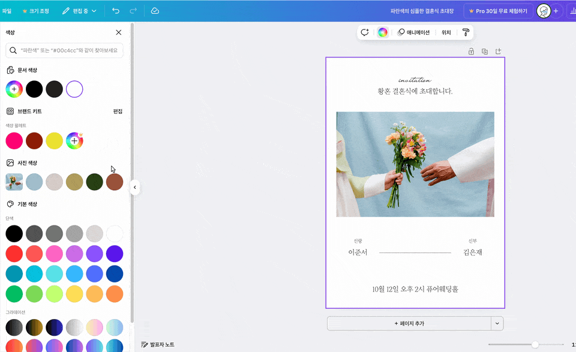Choose the black-to-gray gradient swatch
The height and width of the screenshot is (352, 576).
pos(14,327)
